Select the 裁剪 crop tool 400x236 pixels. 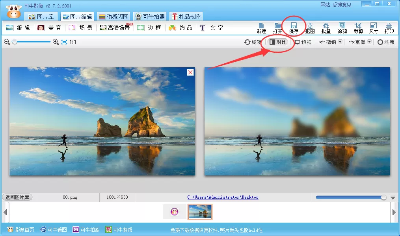point(358,28)
